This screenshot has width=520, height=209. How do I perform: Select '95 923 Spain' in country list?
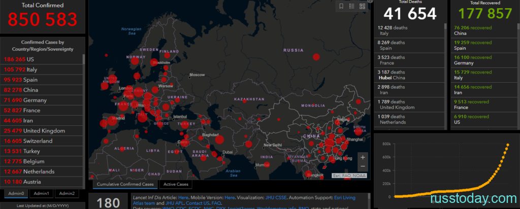(x=42, y=80)
